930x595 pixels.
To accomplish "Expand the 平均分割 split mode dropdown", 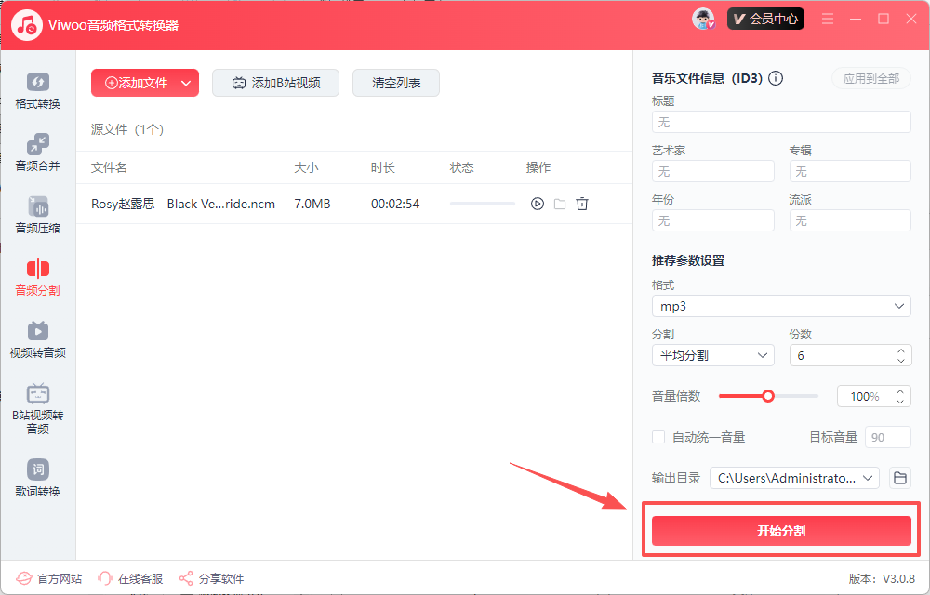I will [x=712, y=354].
